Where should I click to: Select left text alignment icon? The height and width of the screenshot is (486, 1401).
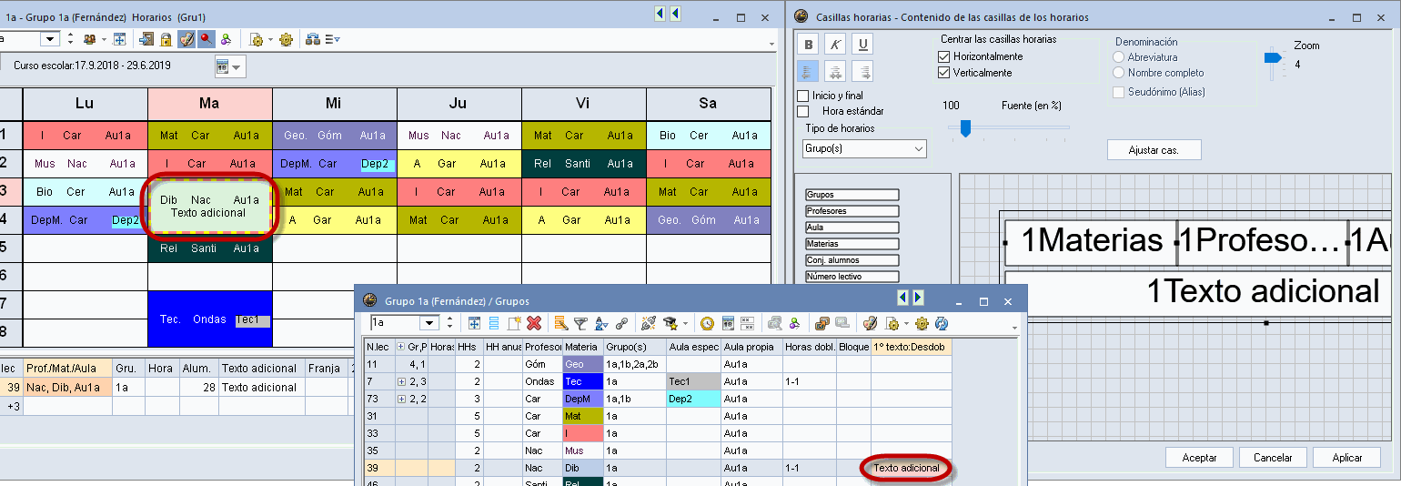(807, 72)
